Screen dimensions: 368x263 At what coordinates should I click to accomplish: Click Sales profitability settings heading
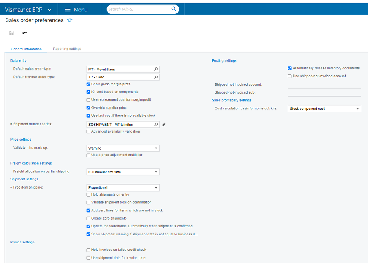(x=231, y=100)
